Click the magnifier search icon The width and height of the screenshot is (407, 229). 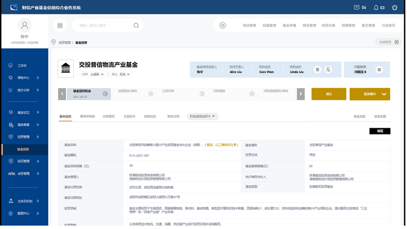136,25
